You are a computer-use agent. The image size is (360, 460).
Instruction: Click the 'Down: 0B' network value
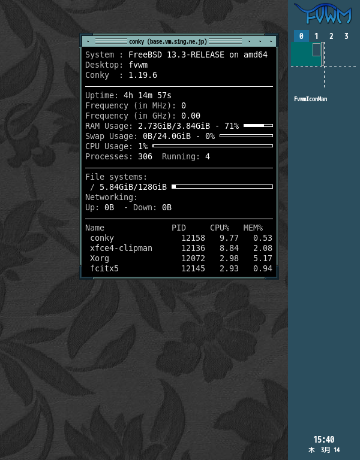click(x=152, y=208)
